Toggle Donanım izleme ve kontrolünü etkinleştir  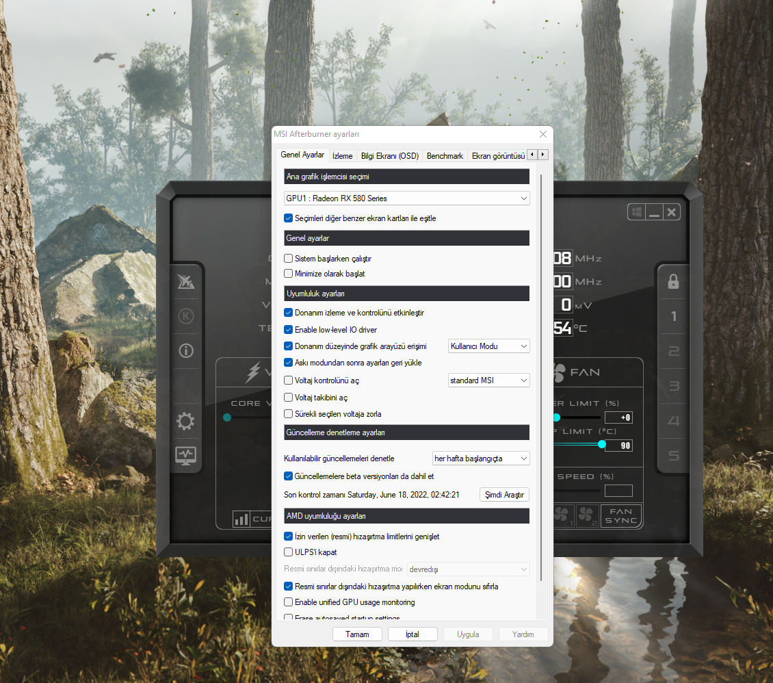(289, 313)
